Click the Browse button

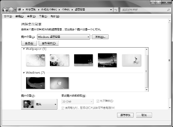click(100, 37)
